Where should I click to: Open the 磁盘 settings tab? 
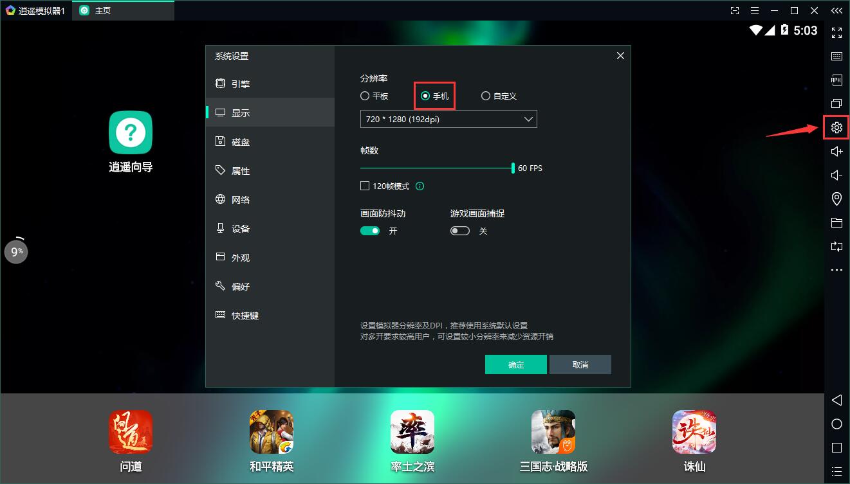tap(270, 141)
